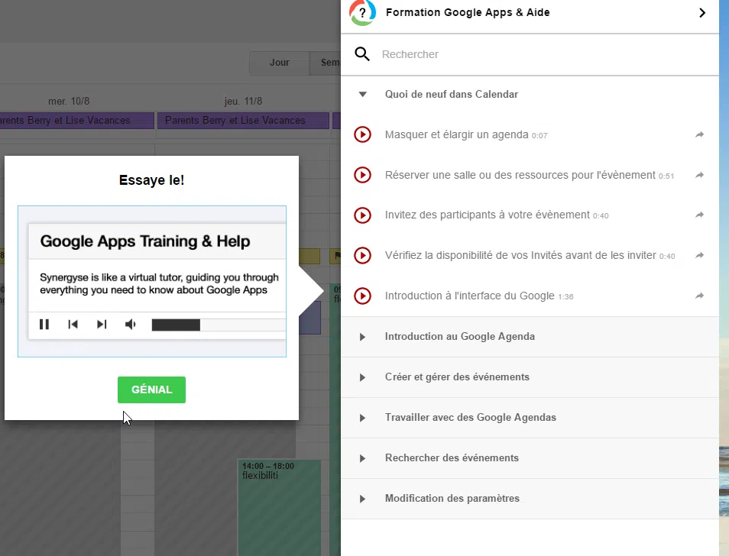729x556 pixels.
Task: Play video Masquer et élargir un agenda
Action: click(x=363, y=134)
